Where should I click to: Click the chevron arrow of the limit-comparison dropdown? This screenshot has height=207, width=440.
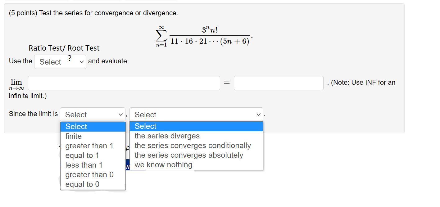tap(121, 115)
